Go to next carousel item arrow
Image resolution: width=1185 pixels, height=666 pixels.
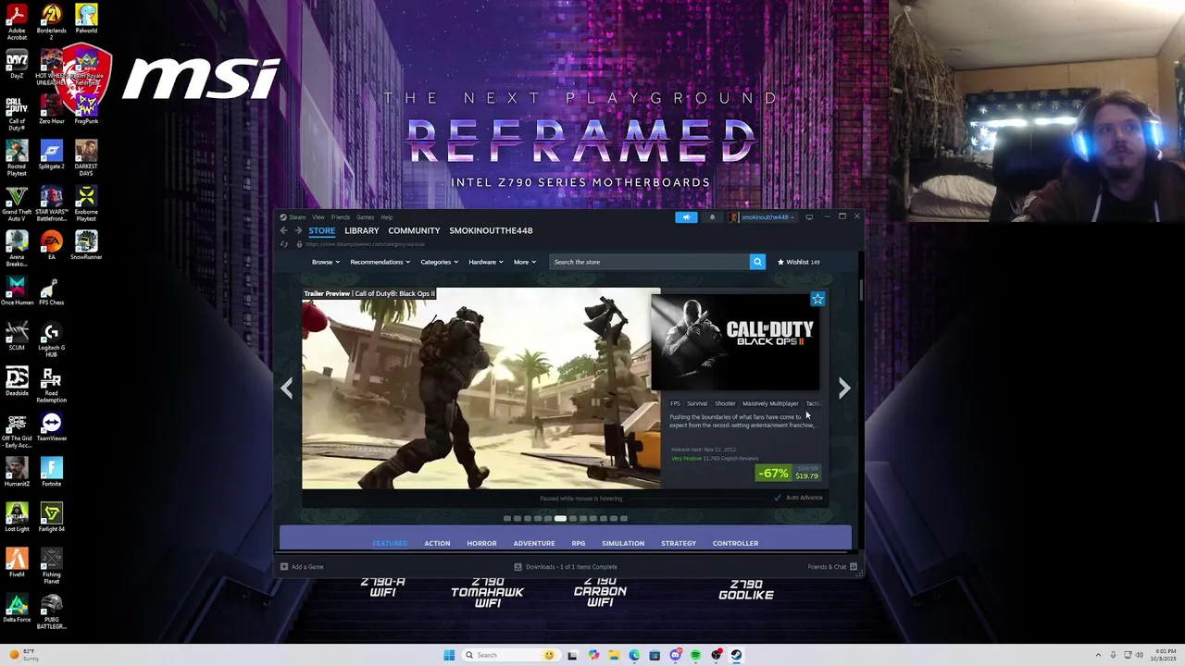[844, 388]
